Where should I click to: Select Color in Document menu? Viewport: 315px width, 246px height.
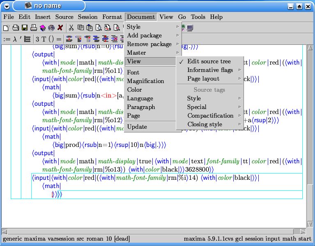[x=150, y=90]
